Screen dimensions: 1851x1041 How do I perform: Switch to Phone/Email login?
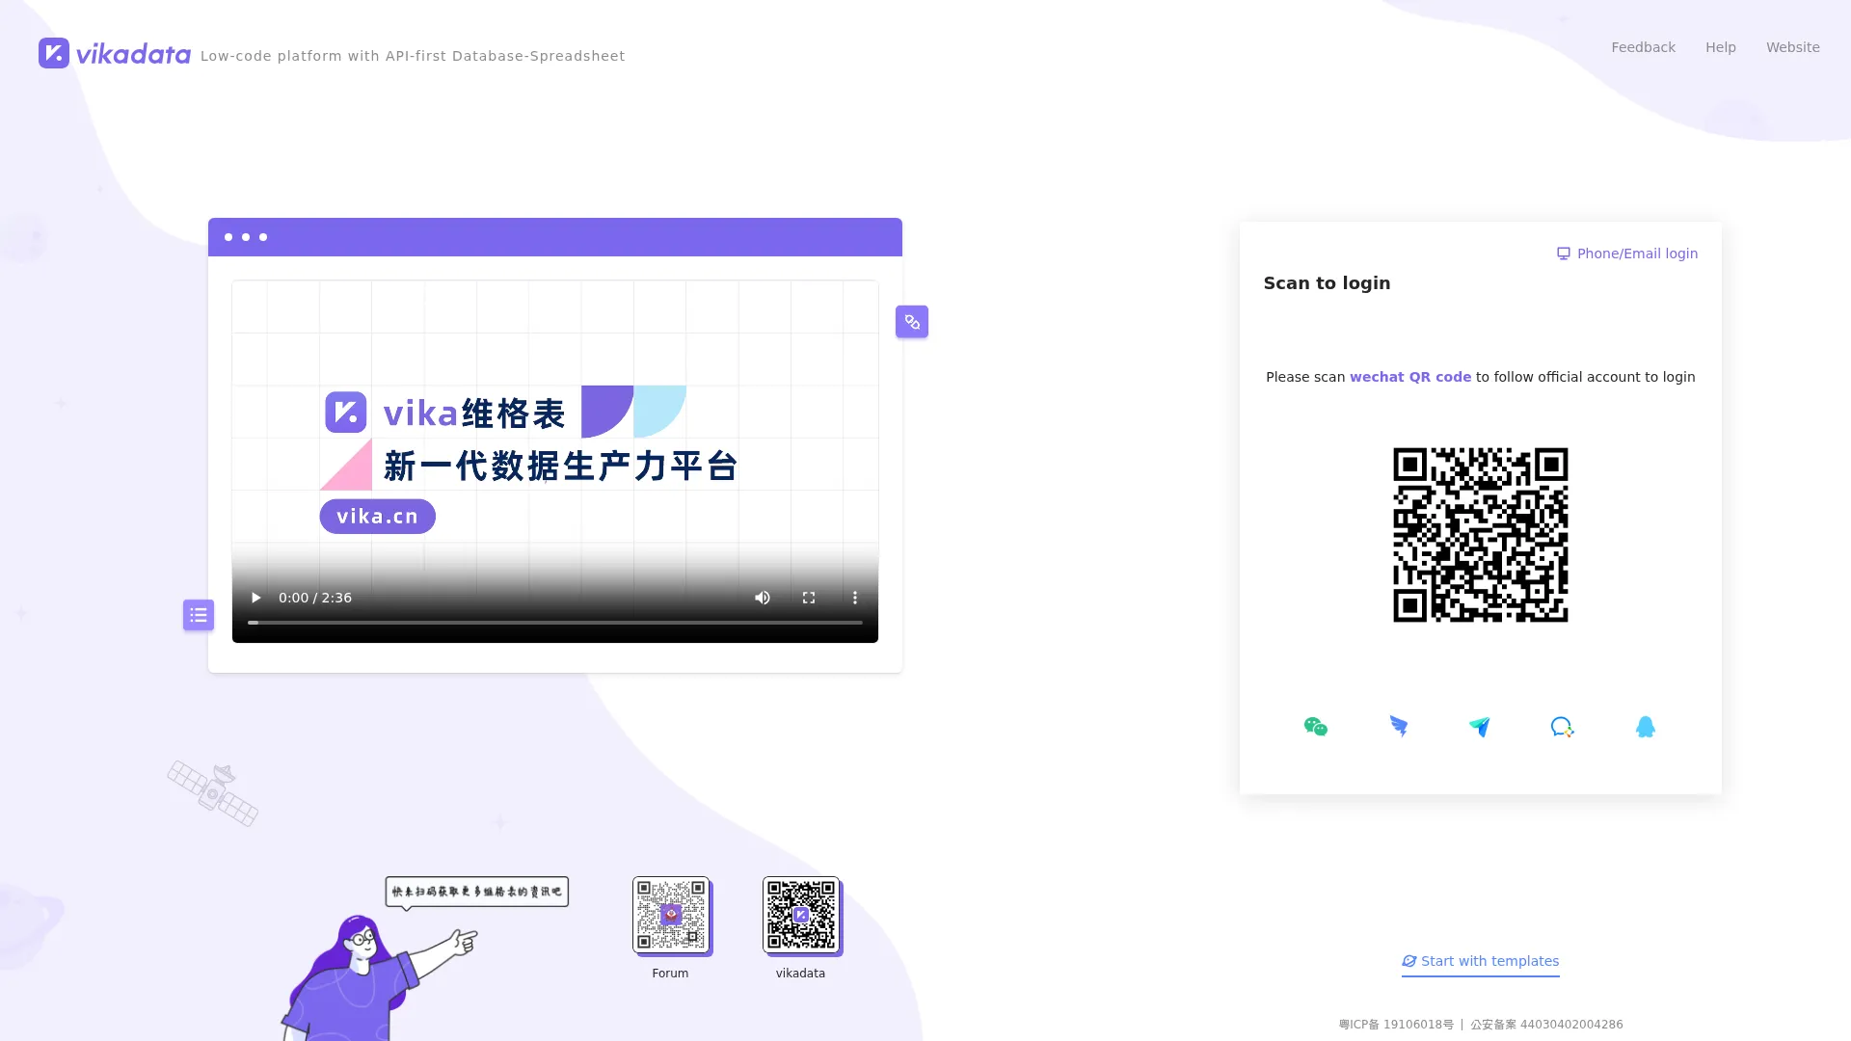pyautogui.click(x=1627, y=254)
